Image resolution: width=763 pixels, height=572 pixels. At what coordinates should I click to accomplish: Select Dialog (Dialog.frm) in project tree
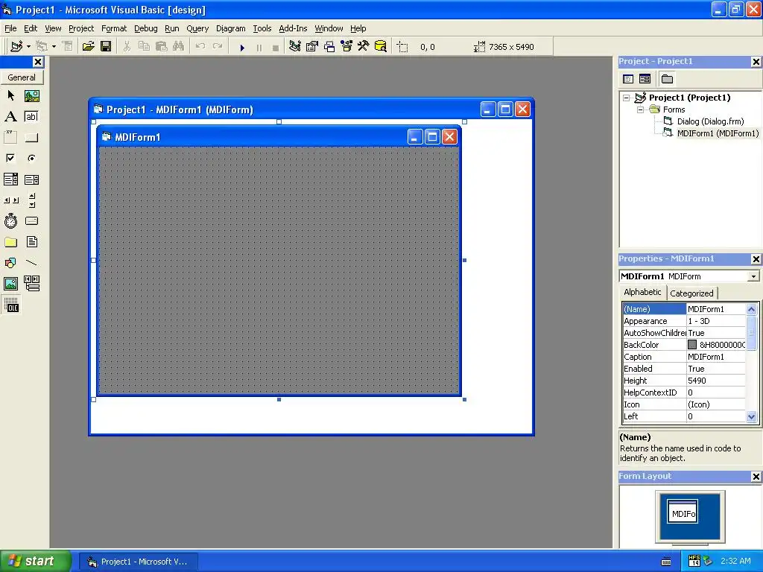pos(710,121)
